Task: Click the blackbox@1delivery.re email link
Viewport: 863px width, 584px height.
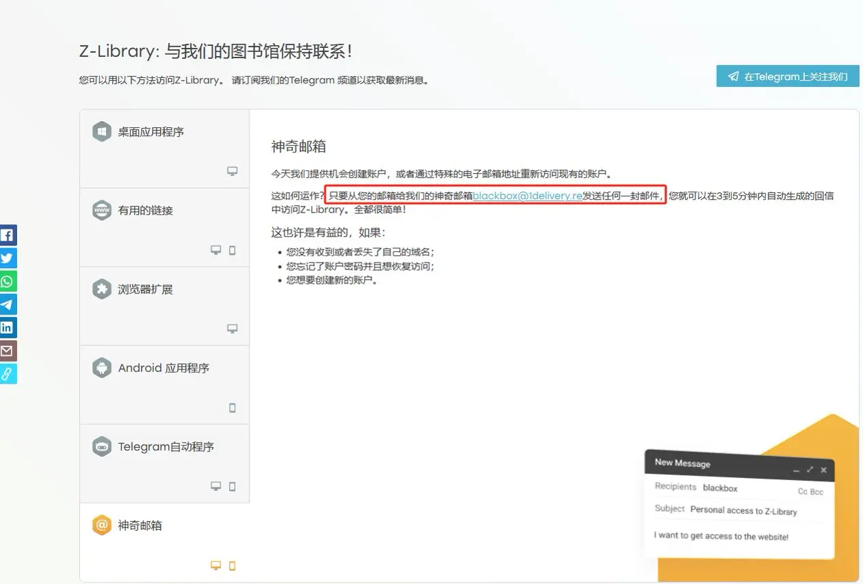Action: pyautogui.click(x=527, y=196)
